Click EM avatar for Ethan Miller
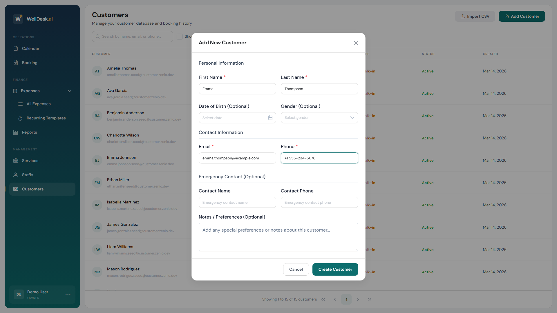This screenshot has height=313, width=557. point(97,183)
